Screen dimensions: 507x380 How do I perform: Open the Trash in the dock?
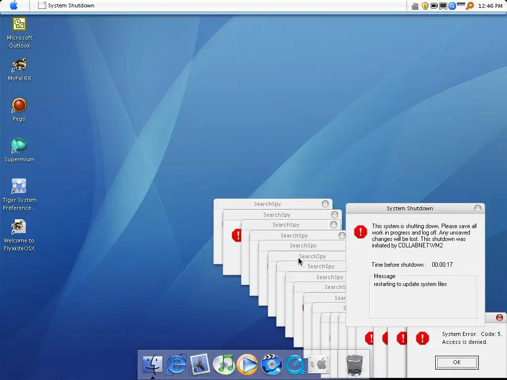(x=355, y=365)
